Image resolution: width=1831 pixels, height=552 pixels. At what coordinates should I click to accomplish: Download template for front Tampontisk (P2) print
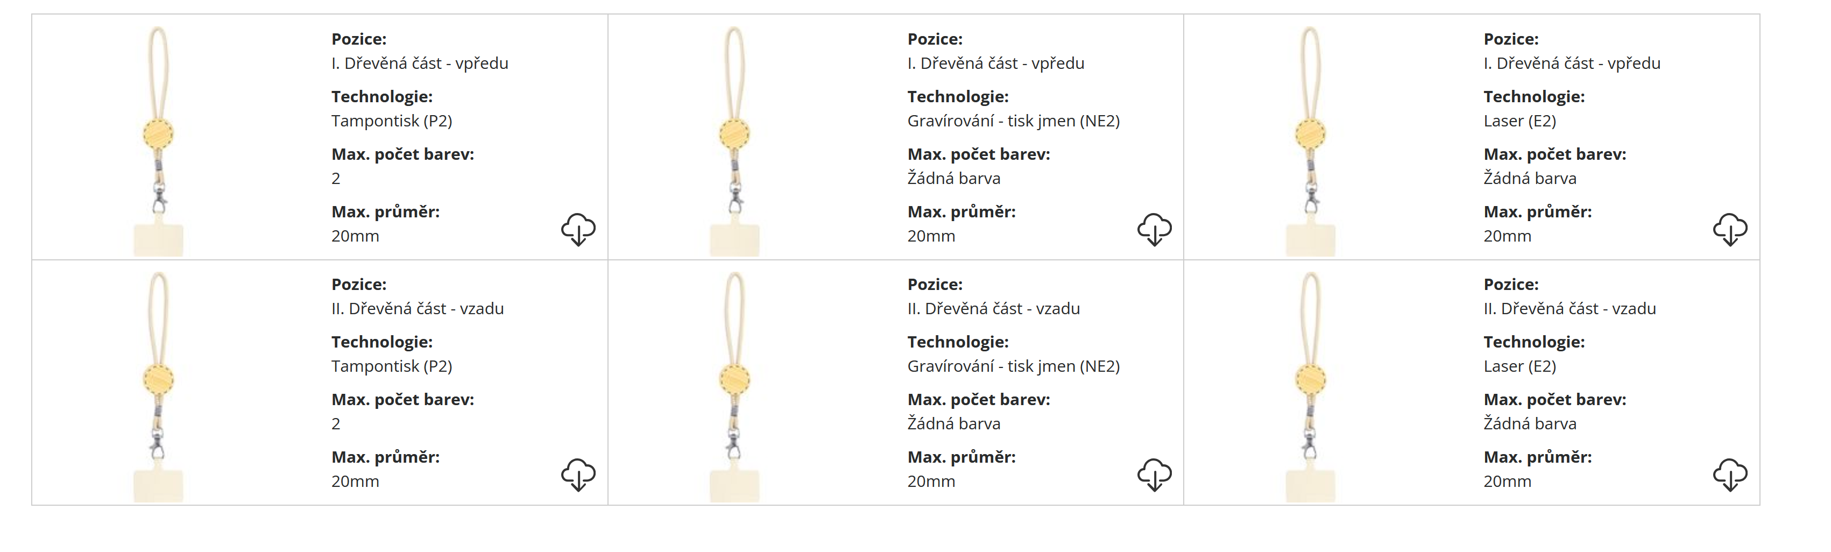point(578,230)
